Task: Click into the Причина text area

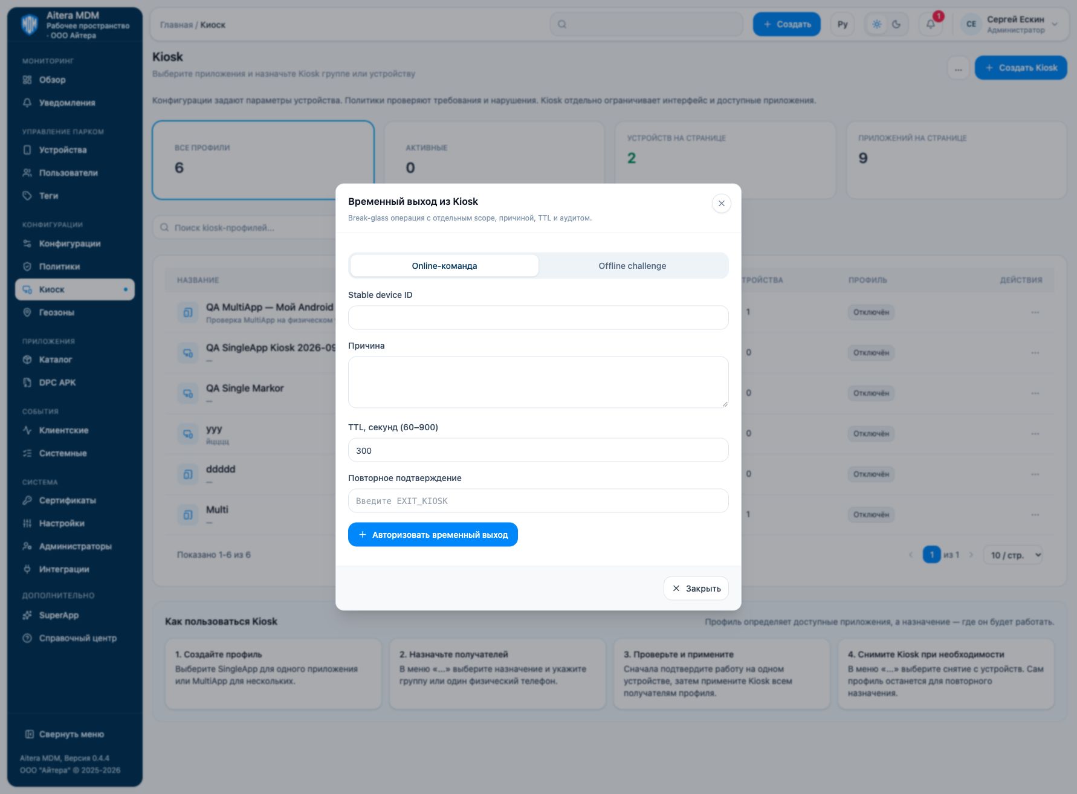Action: (x=538, y=382)
